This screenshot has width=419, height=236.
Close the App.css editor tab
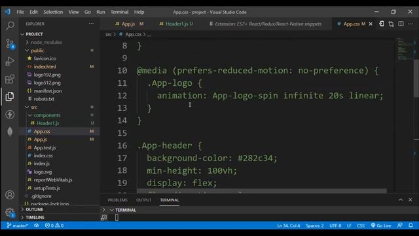click(371, 24)
